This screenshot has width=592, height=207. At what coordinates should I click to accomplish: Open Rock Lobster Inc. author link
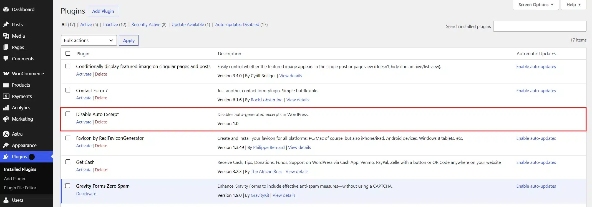pyautogui.click(x=267, y=100)
